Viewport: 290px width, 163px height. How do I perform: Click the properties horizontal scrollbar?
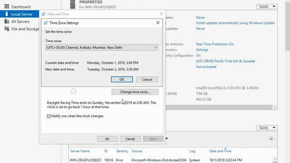219,107
